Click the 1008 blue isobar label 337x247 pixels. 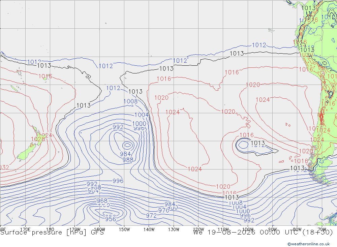[x=130, y=101]
